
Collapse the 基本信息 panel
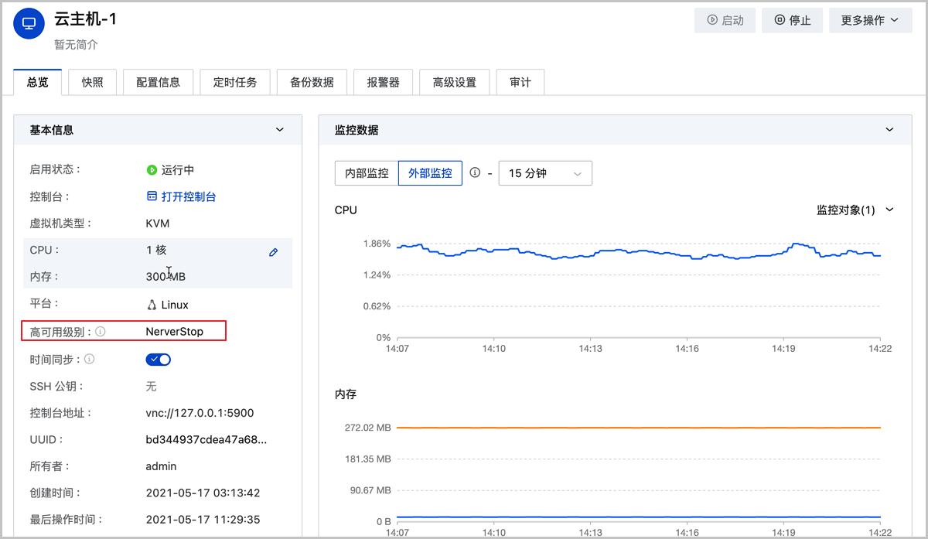(x=280, y=130)
